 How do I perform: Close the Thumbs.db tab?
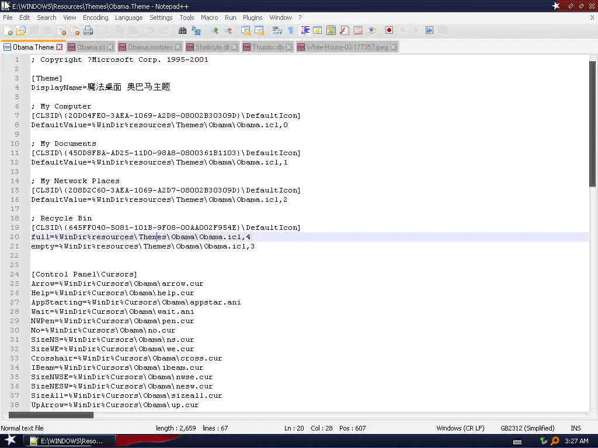[x=288, y=47]
